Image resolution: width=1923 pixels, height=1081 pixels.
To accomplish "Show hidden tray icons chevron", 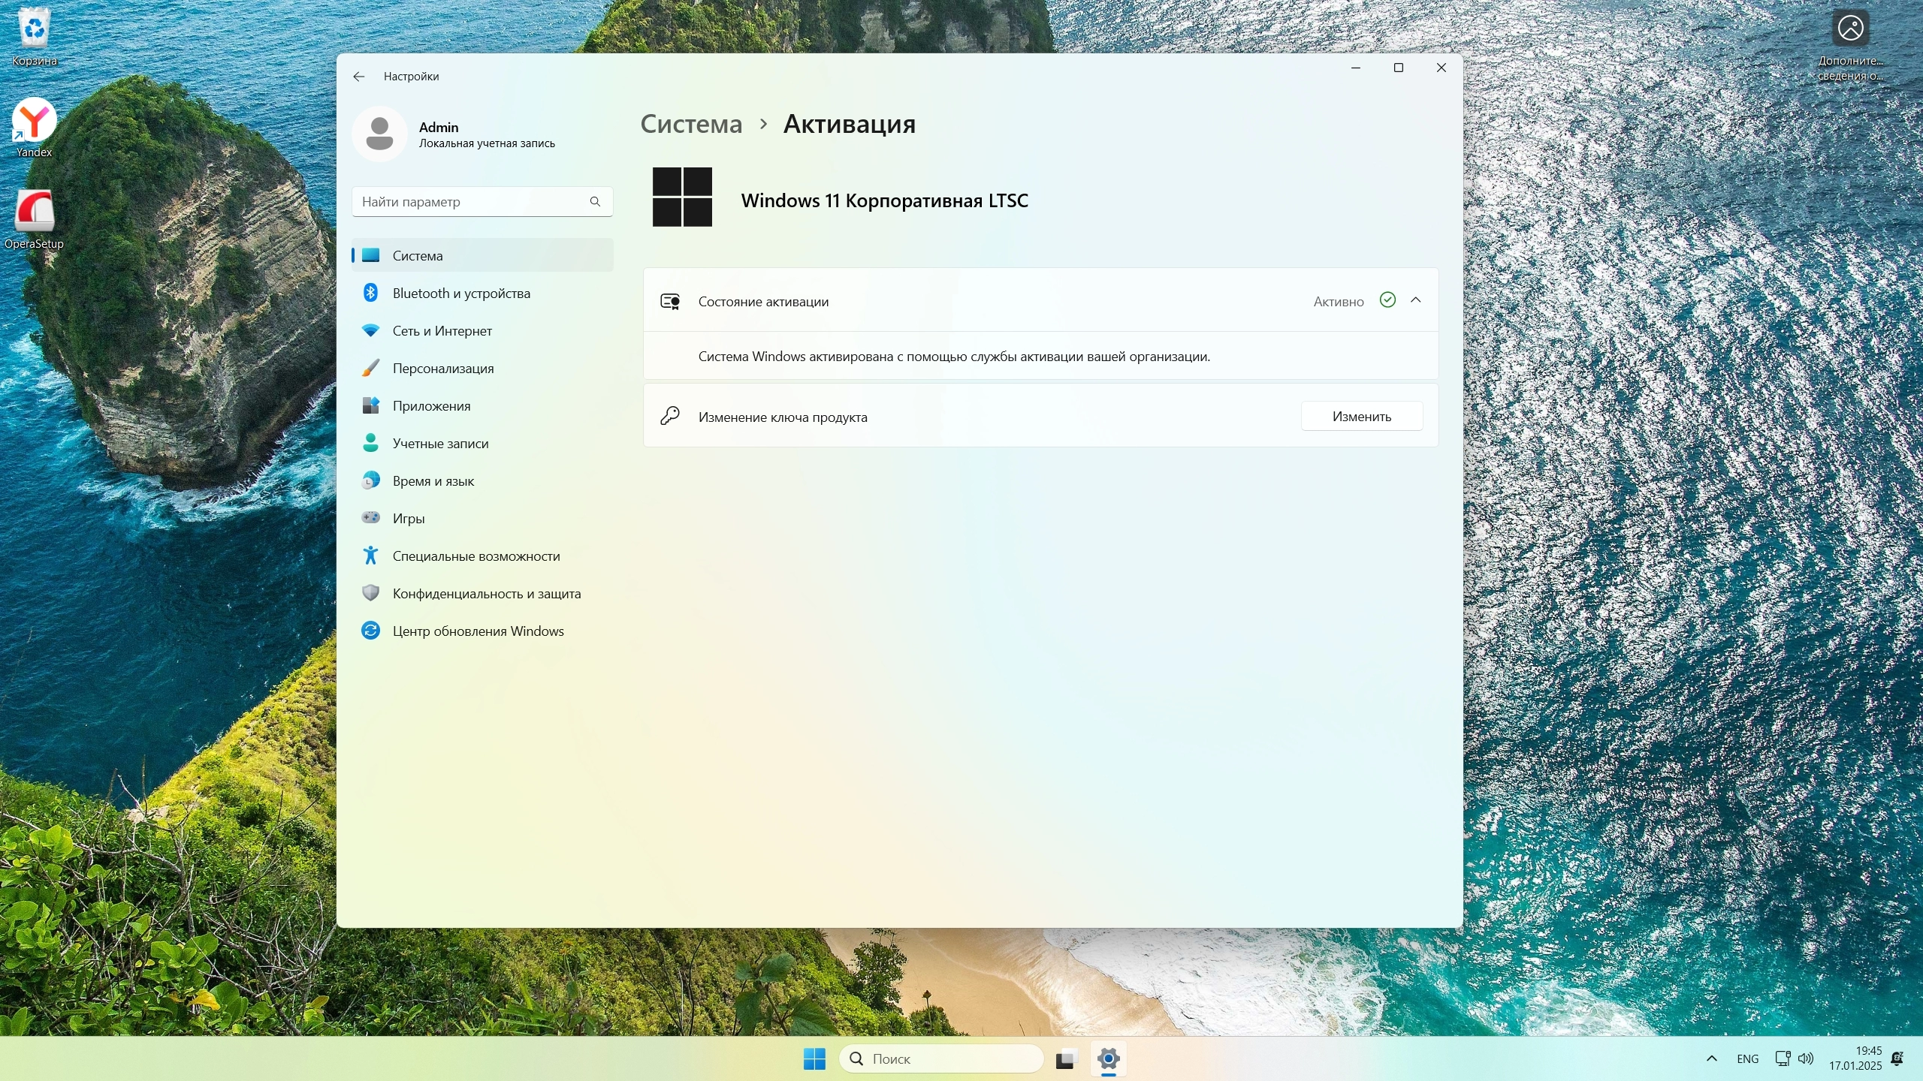I will point(1712,1058).
